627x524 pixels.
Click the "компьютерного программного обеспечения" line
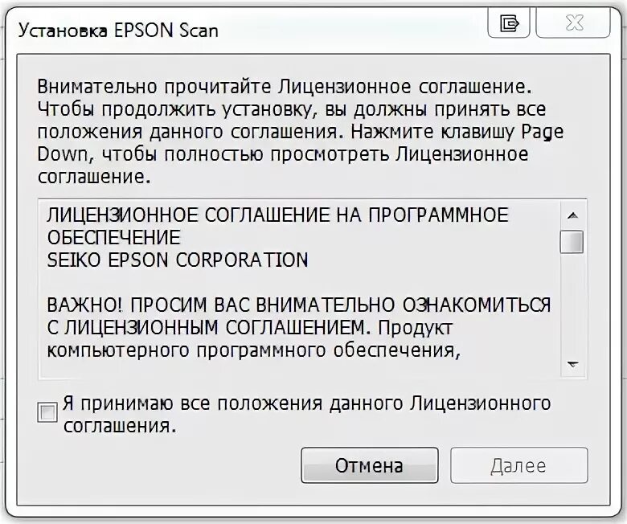[x=253, y=350]
